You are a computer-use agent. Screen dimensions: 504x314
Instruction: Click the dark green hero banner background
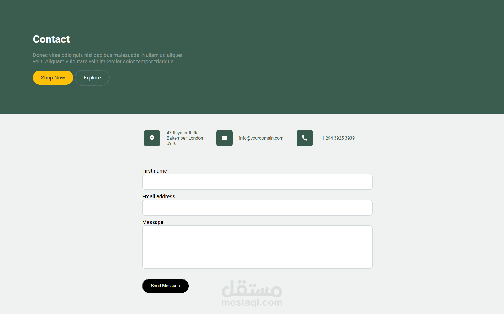pos(341,58)
